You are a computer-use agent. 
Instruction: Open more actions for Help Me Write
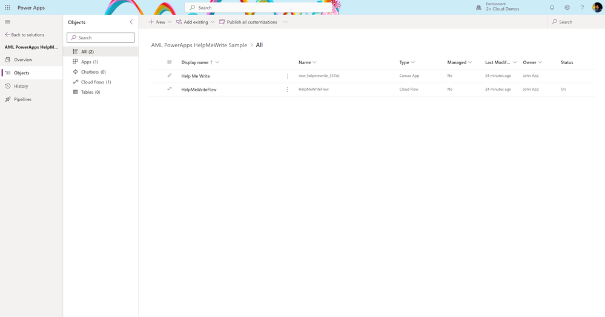coord(287,76)
